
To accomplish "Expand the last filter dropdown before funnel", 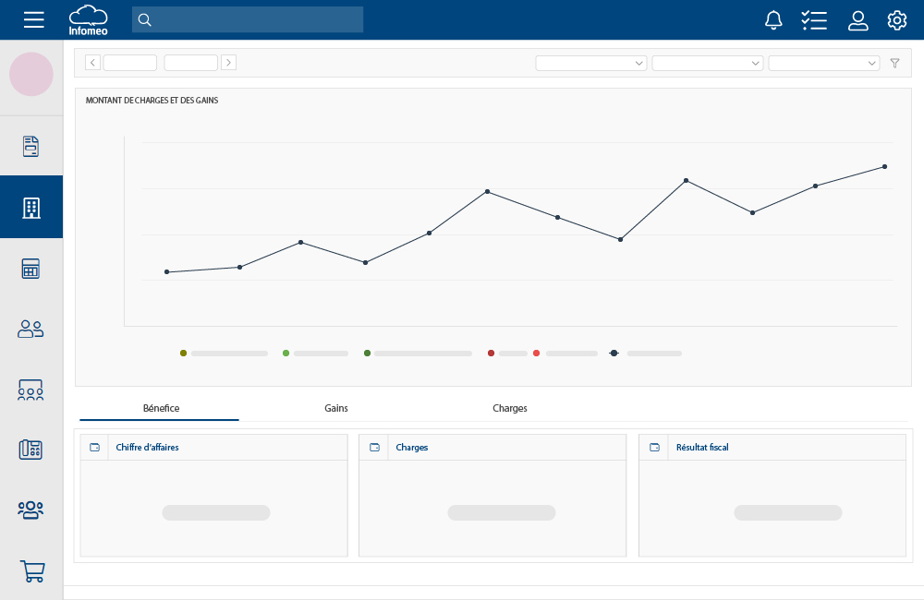I will [x=824, y=63].
